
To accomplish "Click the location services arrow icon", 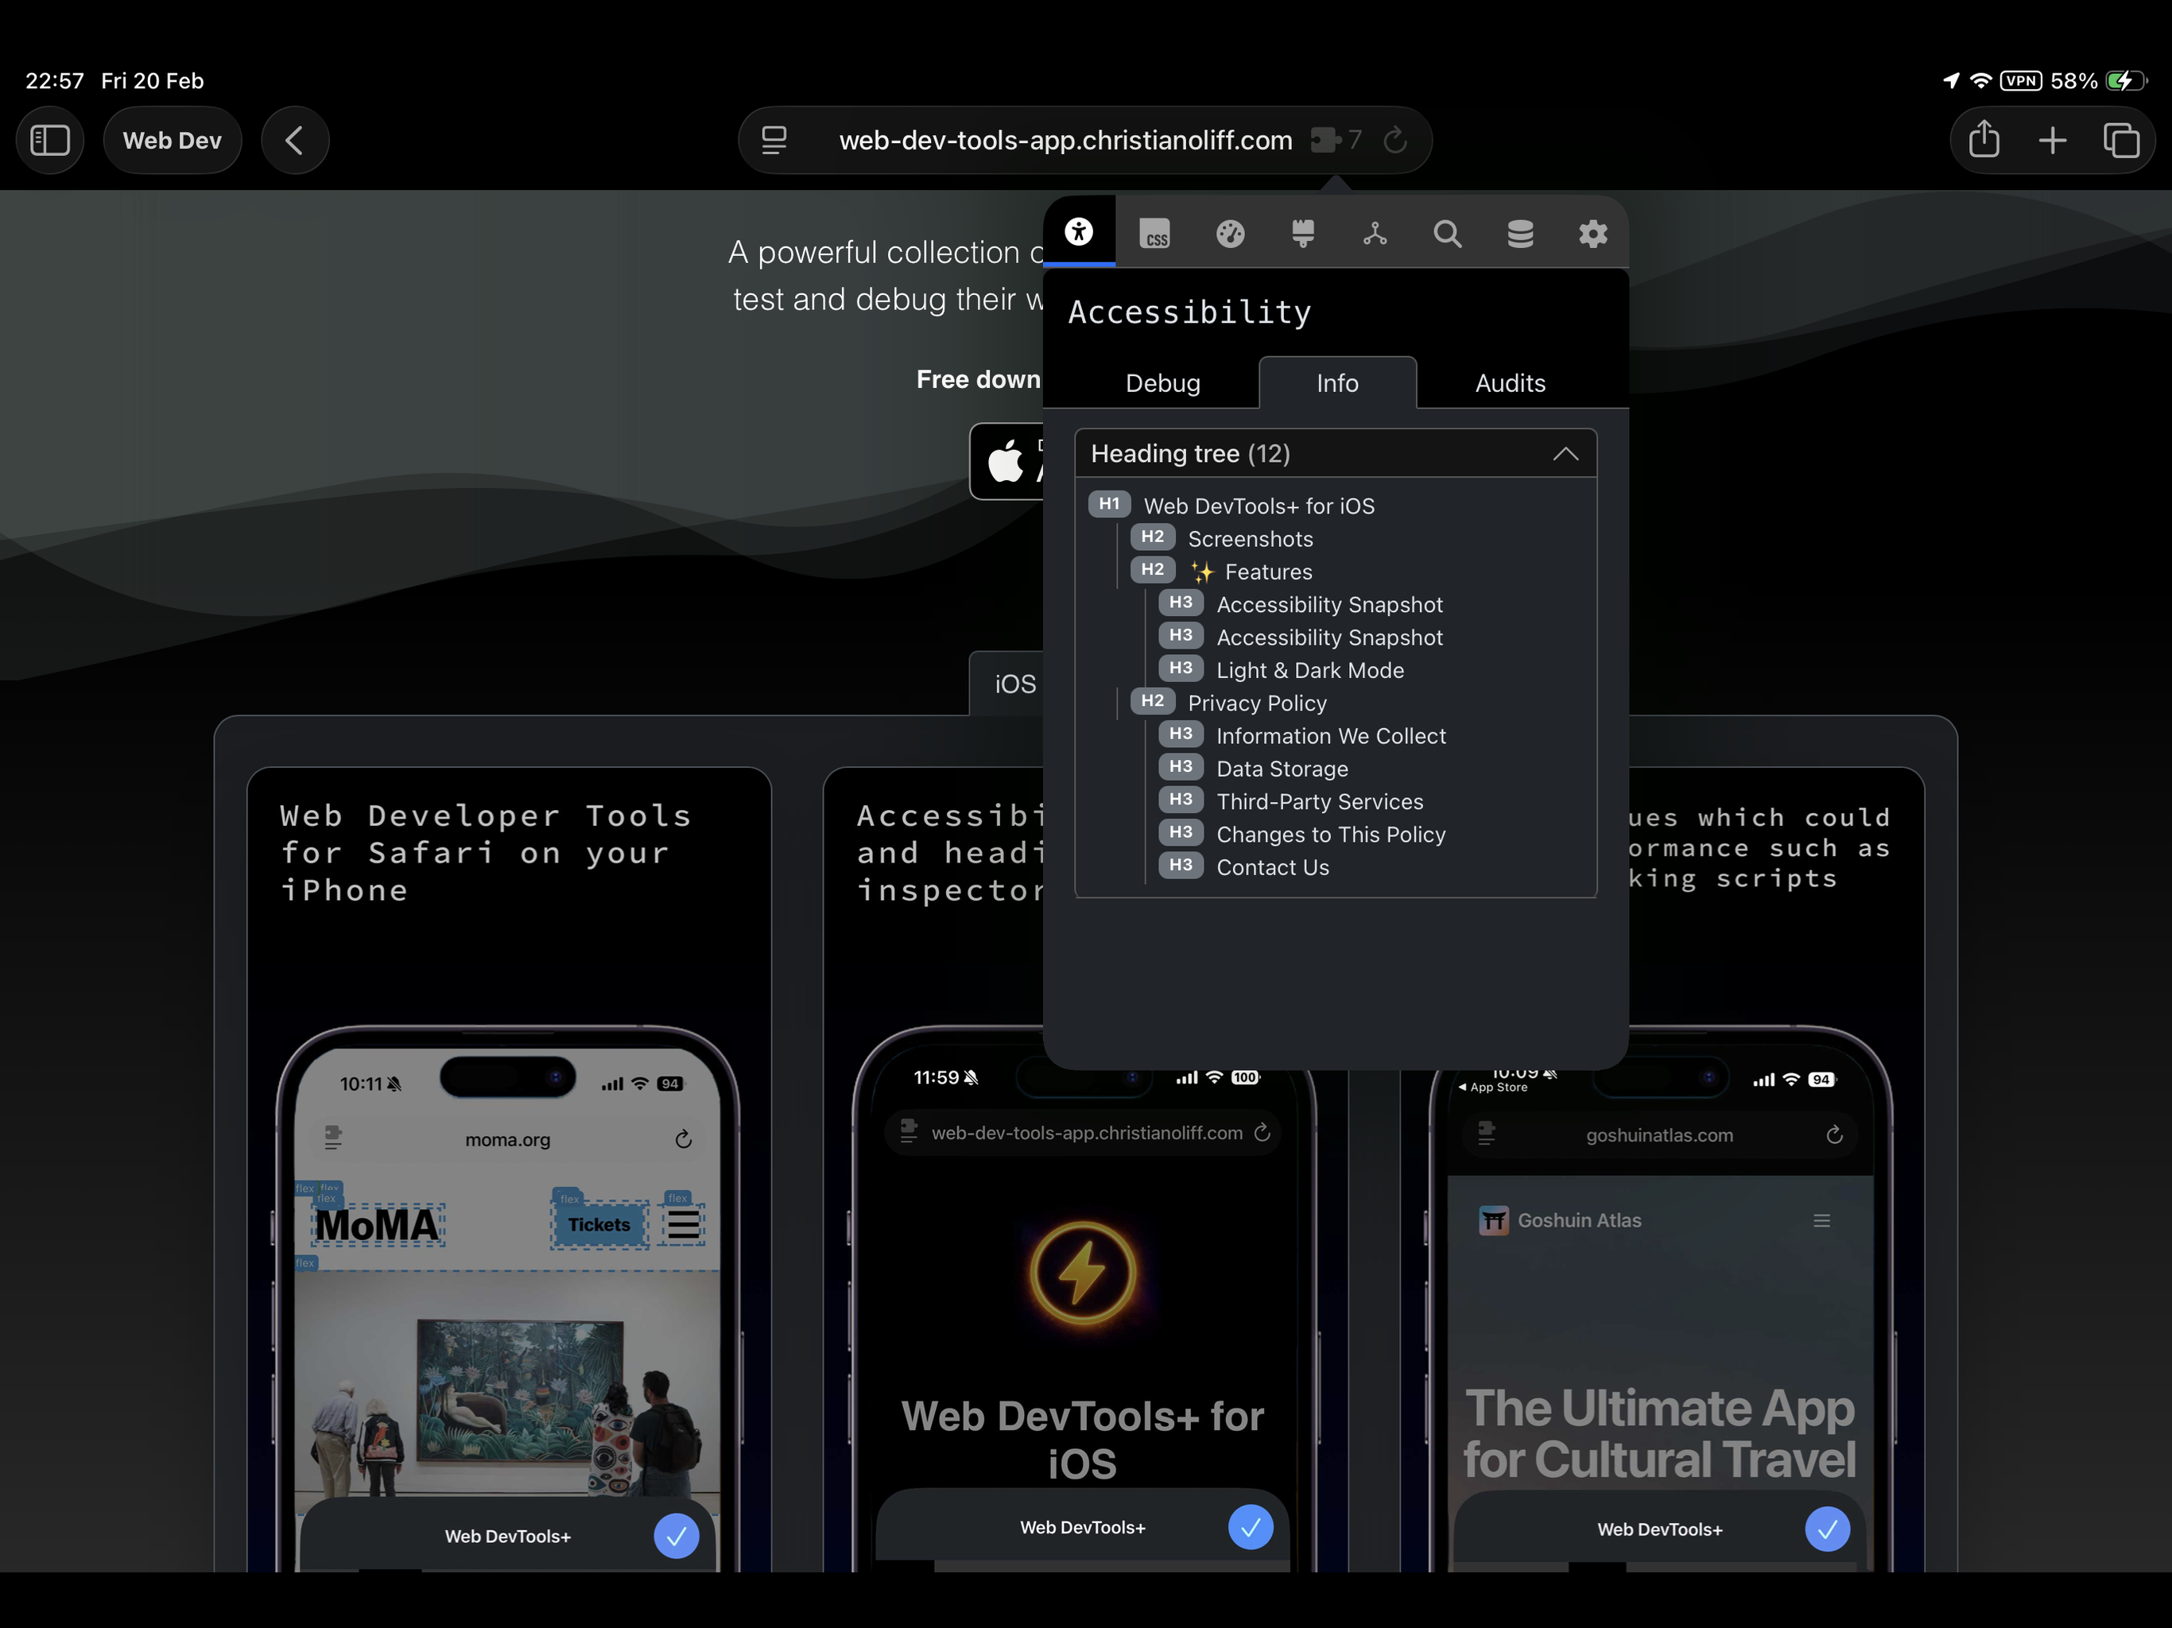I will pyautogui.click(x=1951, y=80).
